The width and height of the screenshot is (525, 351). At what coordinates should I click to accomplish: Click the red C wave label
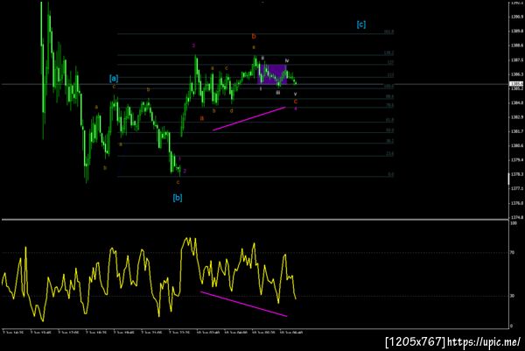[x=296, y=102]
